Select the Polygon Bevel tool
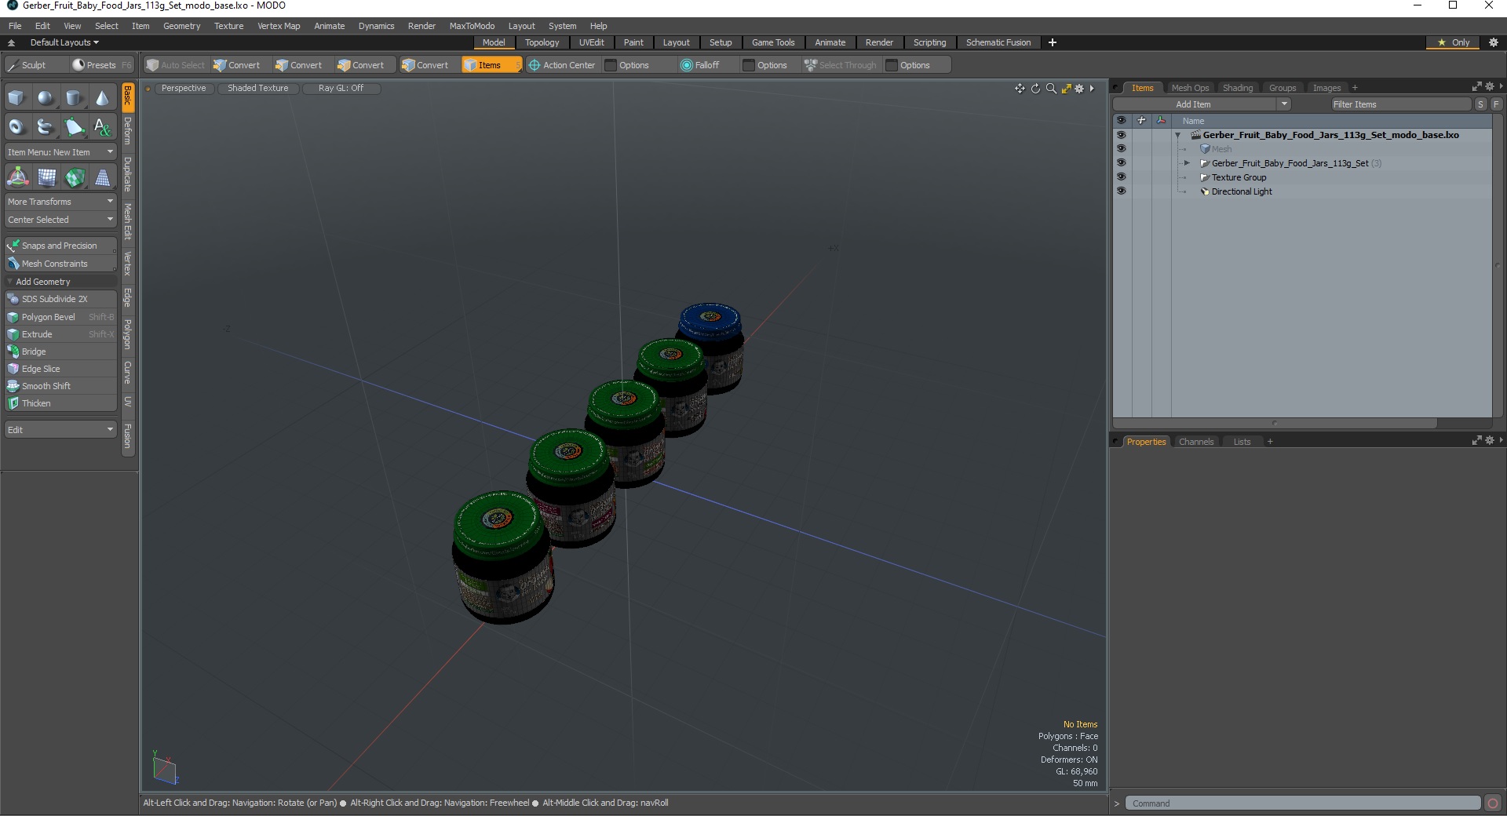Viewport: 1507px width, 816px height. tap(60, 317)
